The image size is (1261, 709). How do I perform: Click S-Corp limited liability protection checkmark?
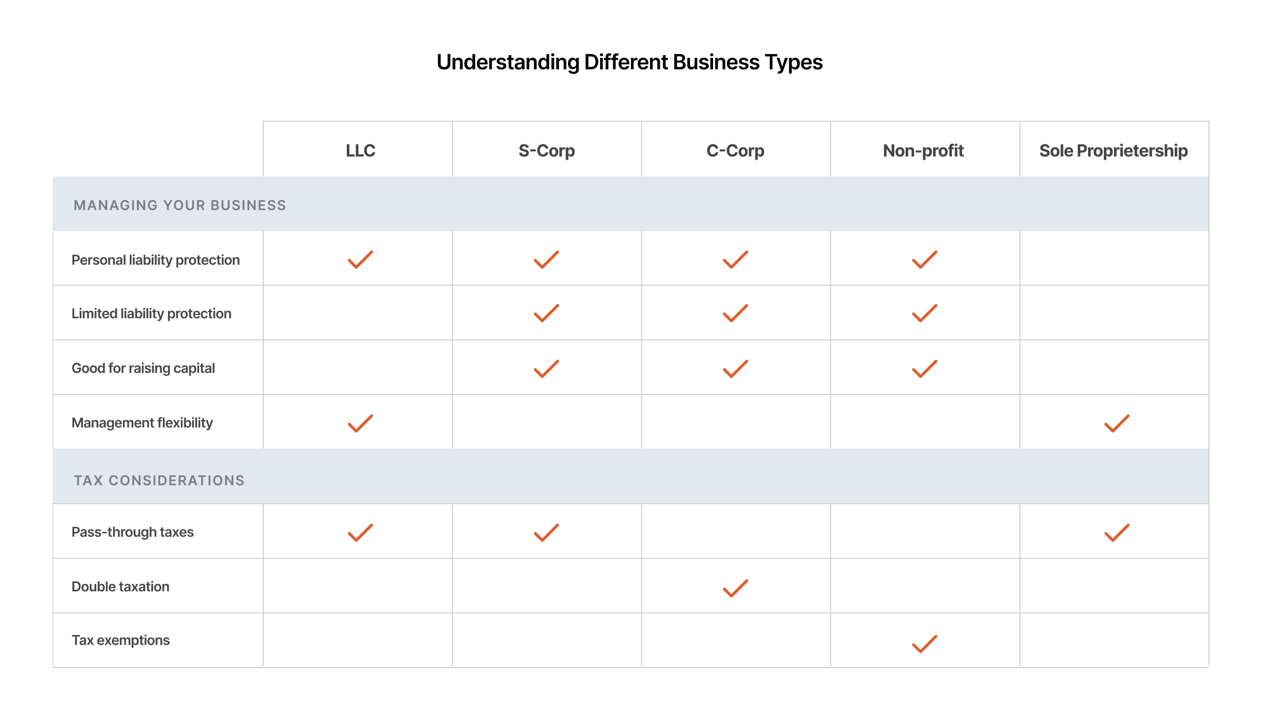point(546,313)
